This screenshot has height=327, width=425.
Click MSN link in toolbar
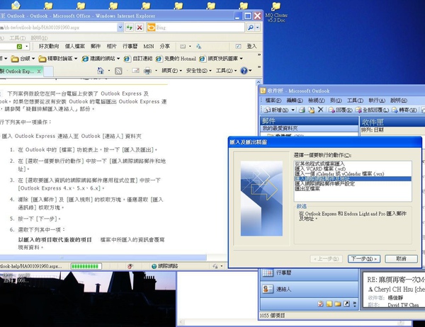pos(149,46)
